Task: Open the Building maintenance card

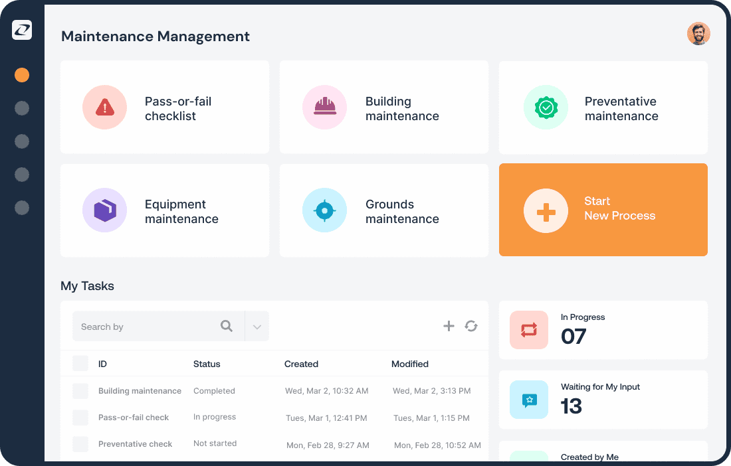Action: coord(383,108)
